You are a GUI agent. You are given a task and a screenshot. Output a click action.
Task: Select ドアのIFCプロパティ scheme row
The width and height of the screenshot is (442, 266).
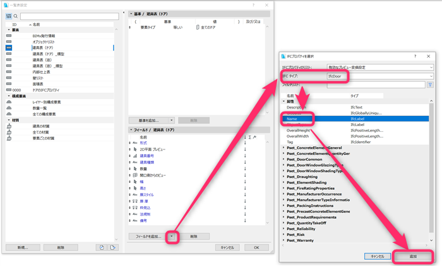click(x=60, y=90)
